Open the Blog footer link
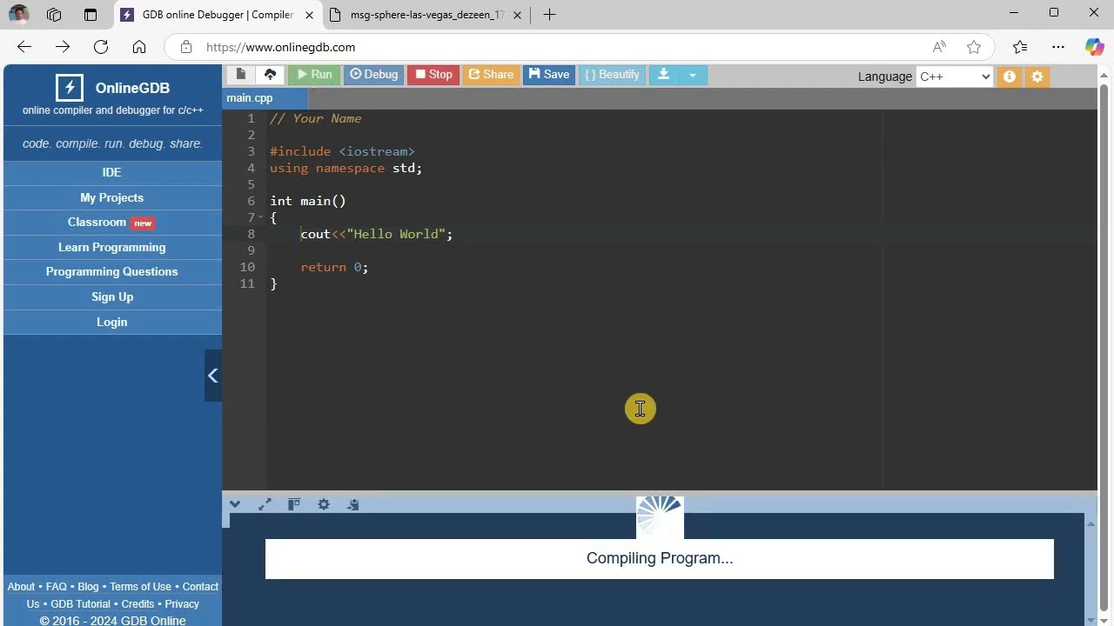 88,587
